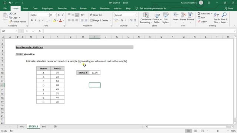237x133 pixels.
Task: Switch to the Developer ribbon tab
Action: (105, 8)
